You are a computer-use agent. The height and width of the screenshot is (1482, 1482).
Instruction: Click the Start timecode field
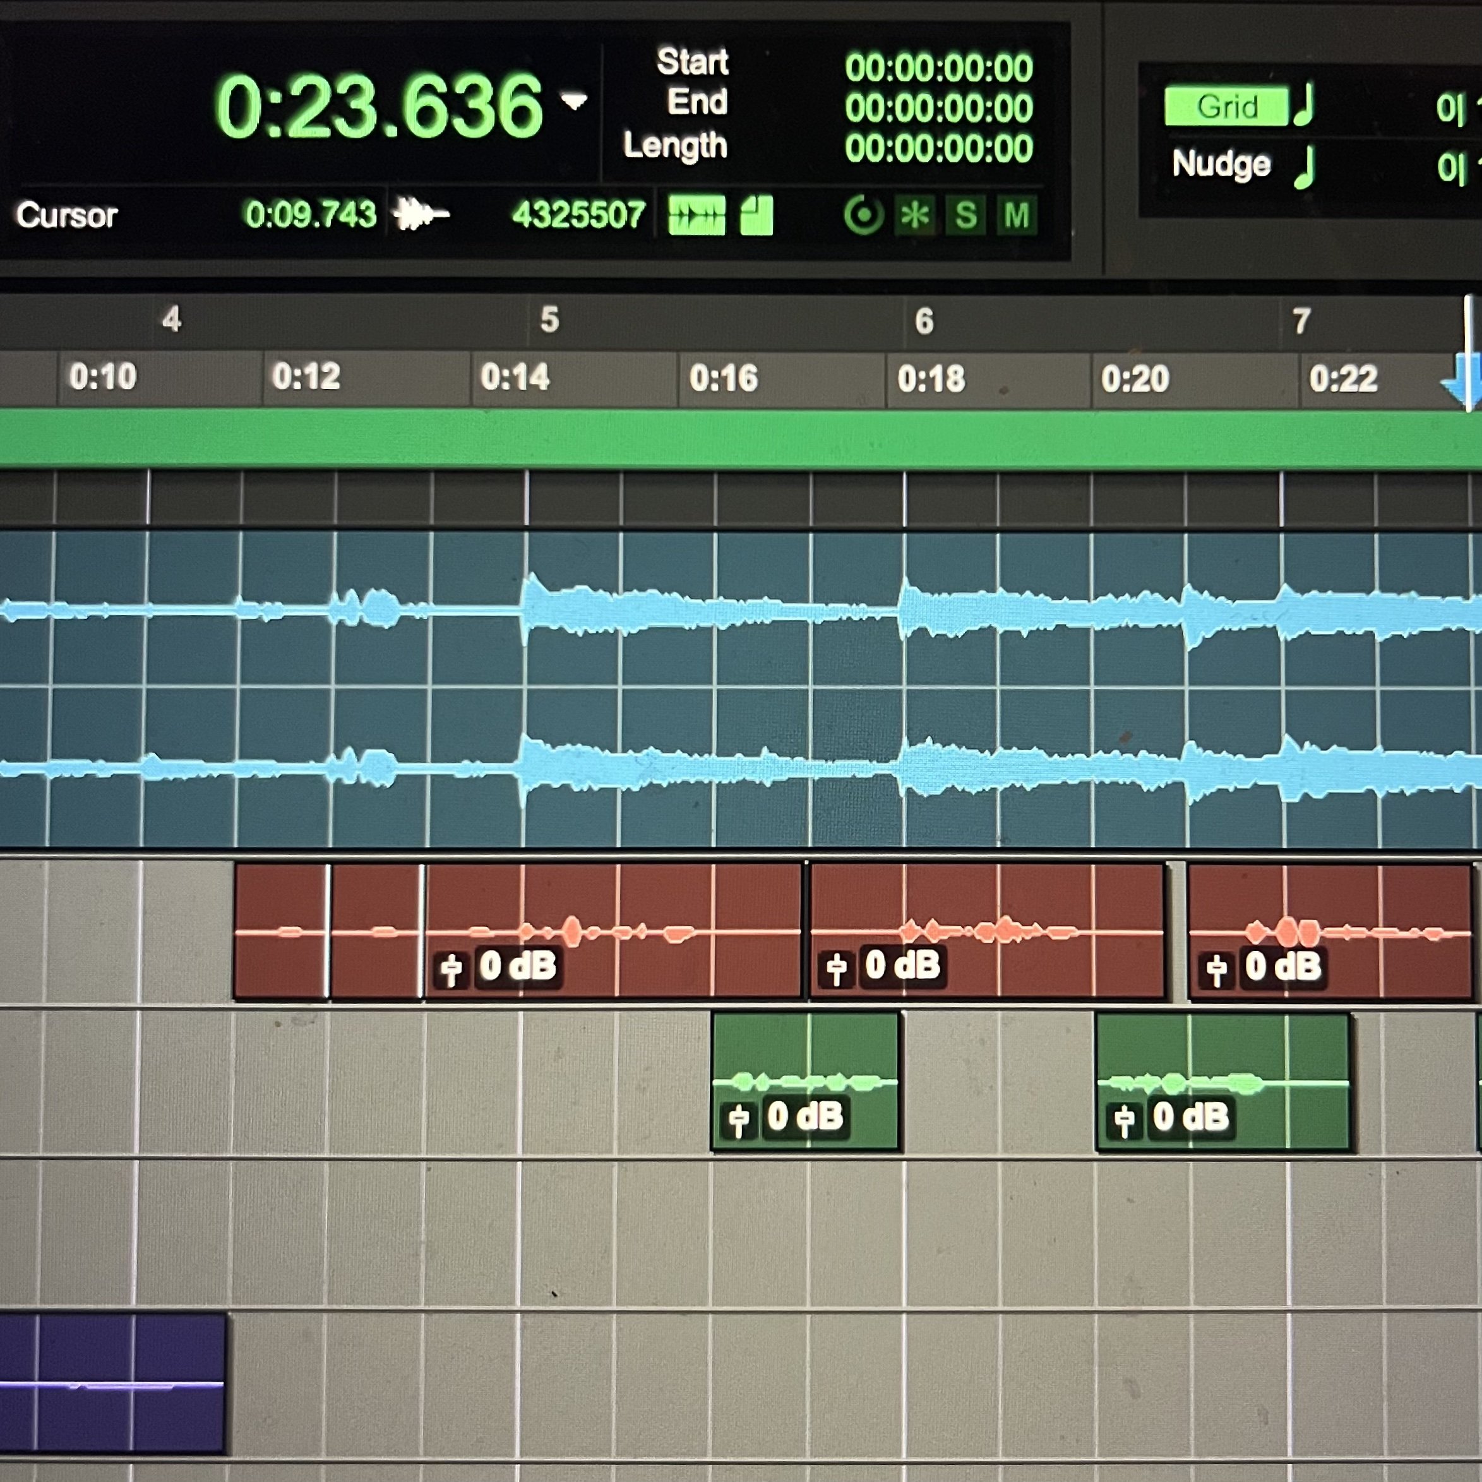pyautogui.click(x=938, y=68)
